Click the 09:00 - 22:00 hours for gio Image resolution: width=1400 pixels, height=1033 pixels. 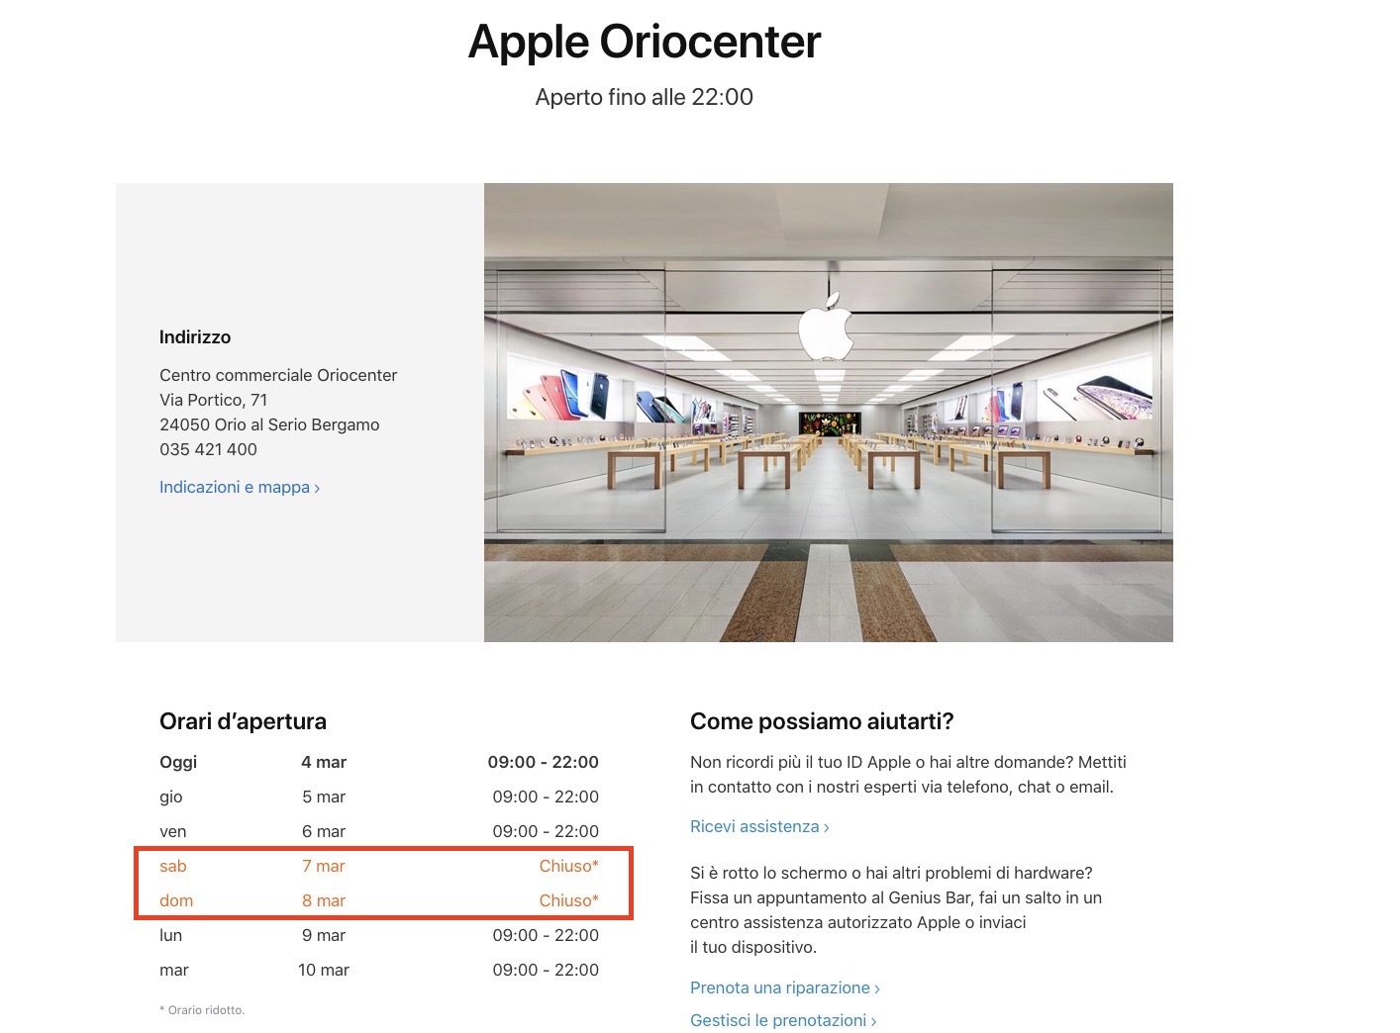[x=546, y=797]
